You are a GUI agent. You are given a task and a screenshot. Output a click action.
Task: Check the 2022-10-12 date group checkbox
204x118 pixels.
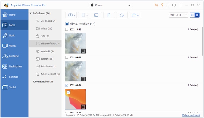click(x=67, y=29)
